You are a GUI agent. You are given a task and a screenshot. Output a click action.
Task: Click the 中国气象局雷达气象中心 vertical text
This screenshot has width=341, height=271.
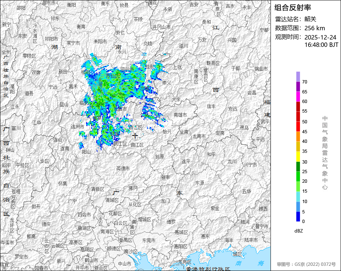(x=325, y=153)
